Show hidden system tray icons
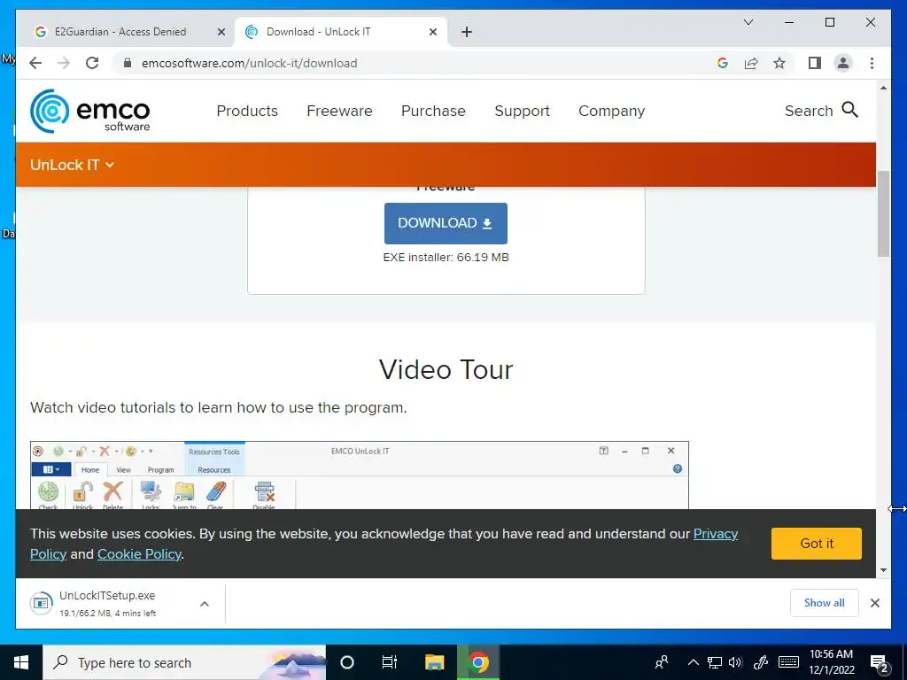The height and width of the screenshot is (680, 907). 693,662
